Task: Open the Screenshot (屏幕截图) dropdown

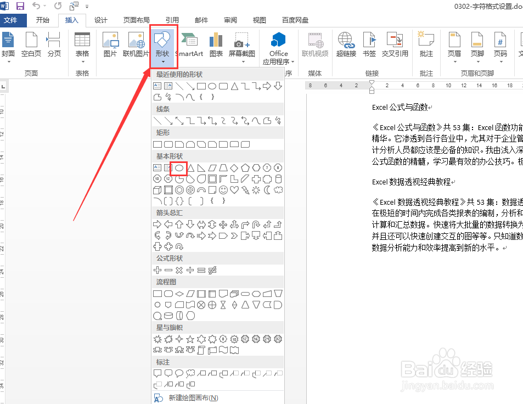Action: [242, 47]
